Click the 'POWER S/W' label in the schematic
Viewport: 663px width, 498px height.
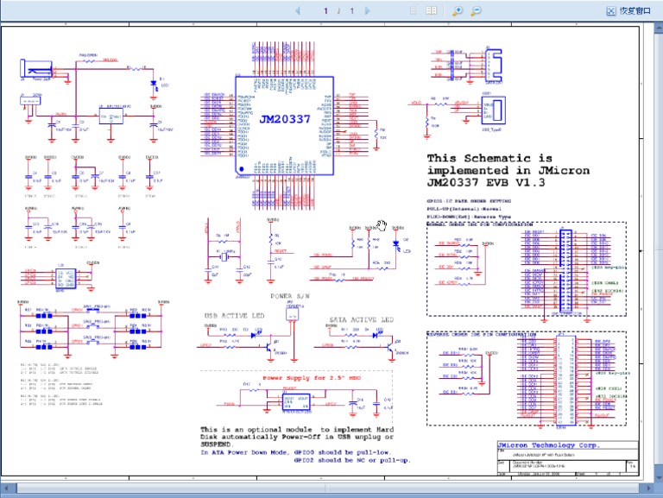click(290, 295)
